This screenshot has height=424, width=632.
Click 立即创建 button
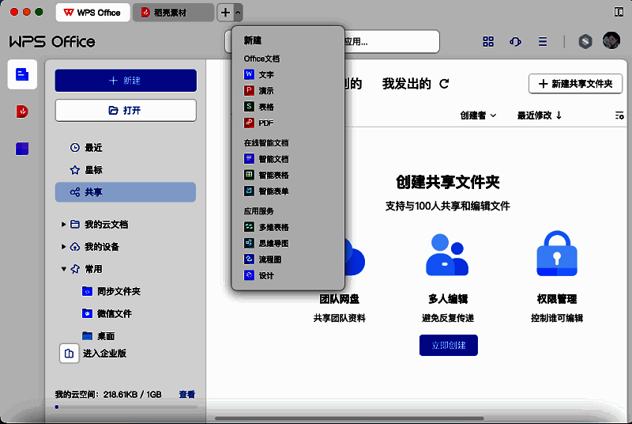click(x=448, y=346)
